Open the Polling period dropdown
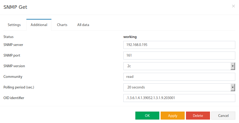Image resolution: width=239 pixels, height=123 pixels. [x=179, y=87]
